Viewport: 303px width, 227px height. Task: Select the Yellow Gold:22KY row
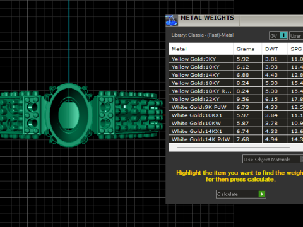coord(235,99)
